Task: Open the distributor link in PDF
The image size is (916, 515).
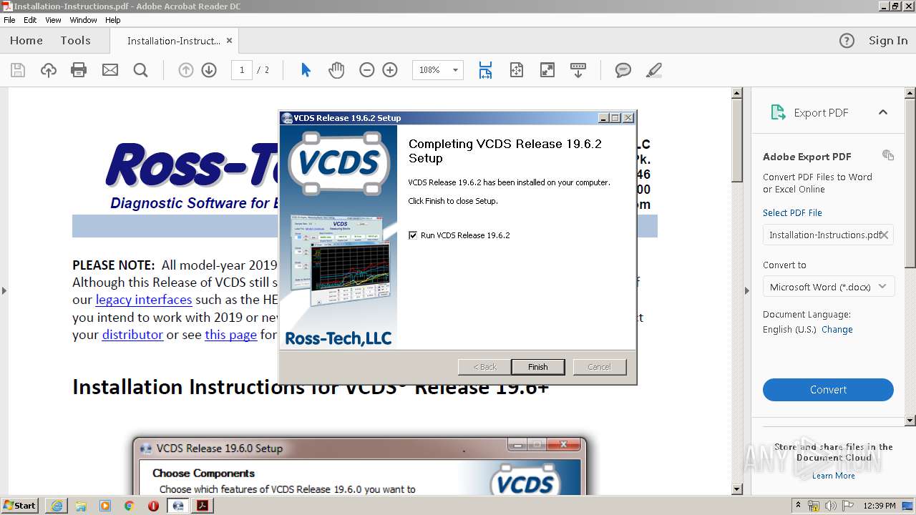Action: [132, 334]
